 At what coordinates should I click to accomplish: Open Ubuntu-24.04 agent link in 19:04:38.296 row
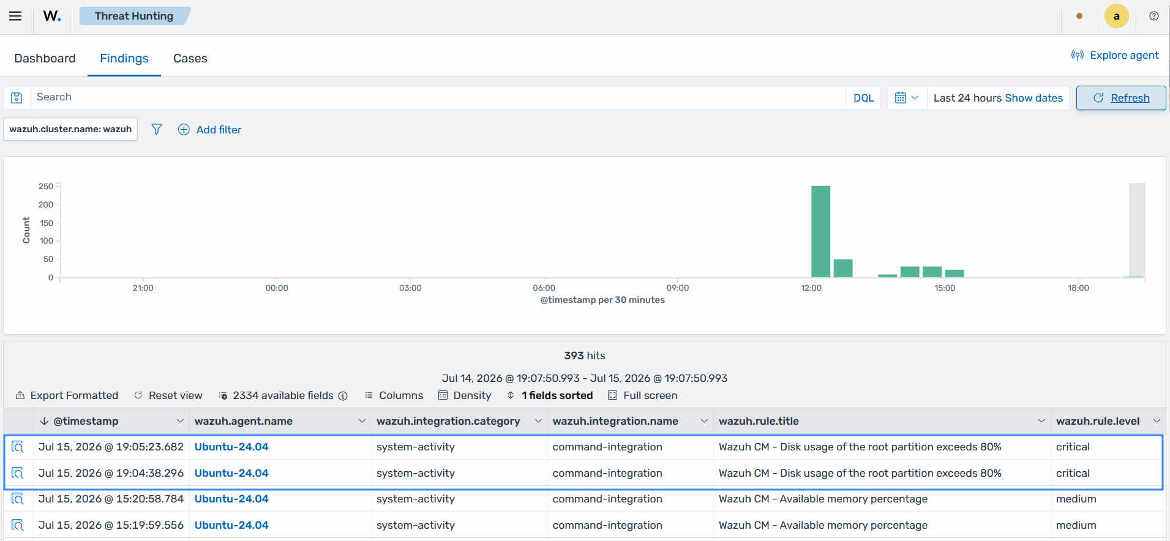point(231,473)
